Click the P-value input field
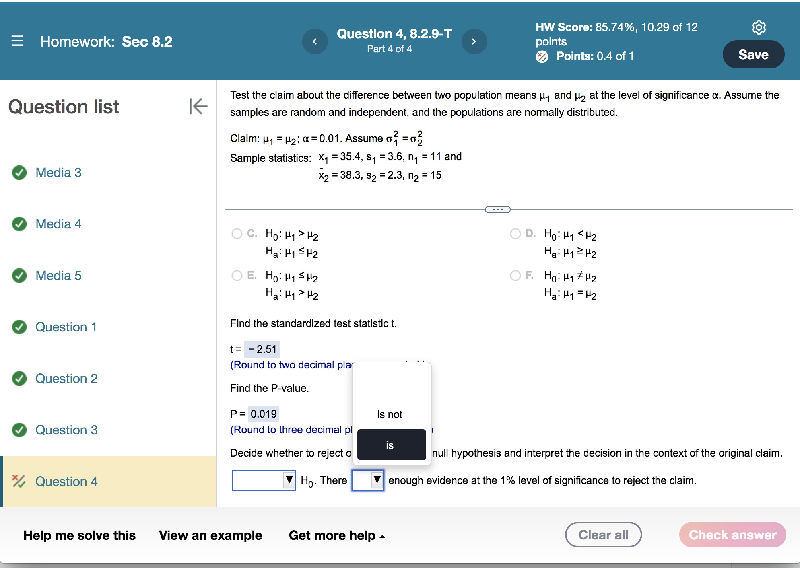This screenshot has width=800, height=568. tap(264, 414)
